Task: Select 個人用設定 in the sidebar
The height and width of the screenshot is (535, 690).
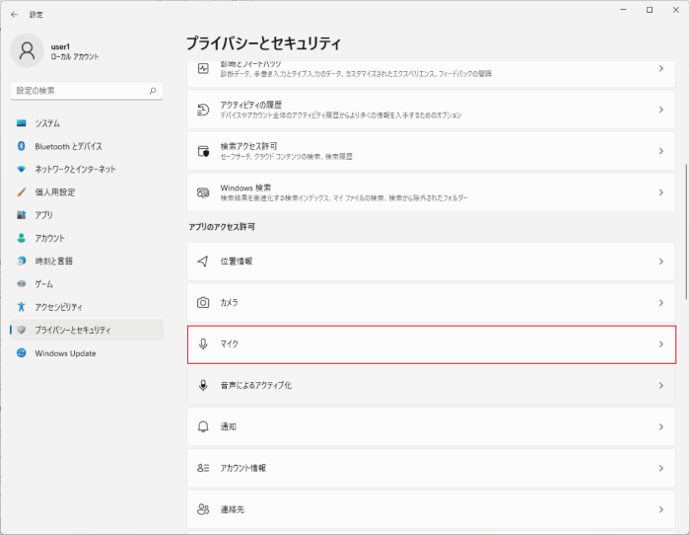Action: [87, 192]
